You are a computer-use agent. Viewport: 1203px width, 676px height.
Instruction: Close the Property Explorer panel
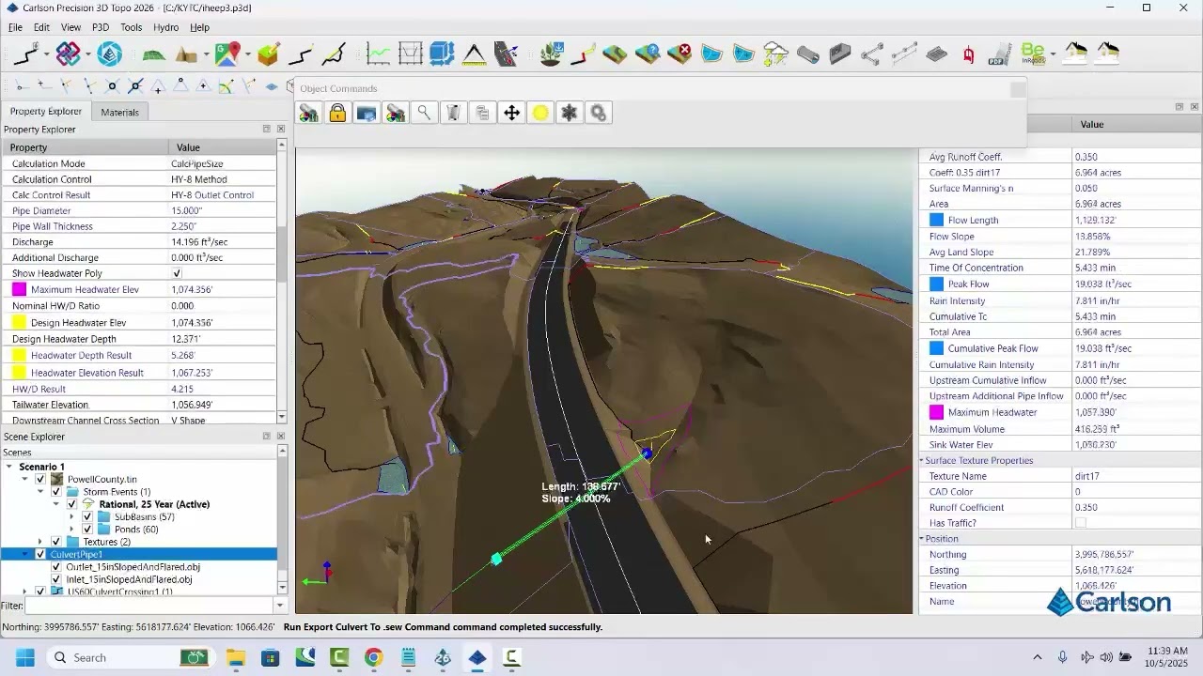click(280, 129)
